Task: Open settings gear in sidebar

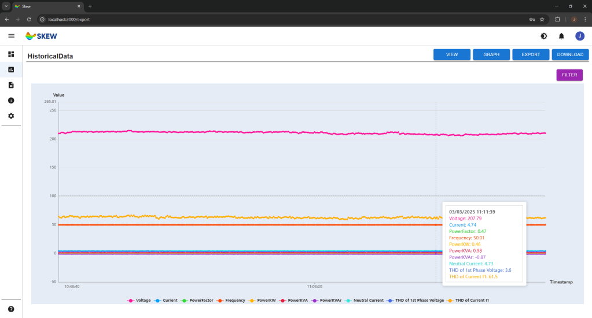Action: tap(11, 116)
